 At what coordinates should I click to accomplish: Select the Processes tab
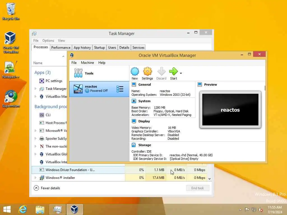tap(41, 47)
